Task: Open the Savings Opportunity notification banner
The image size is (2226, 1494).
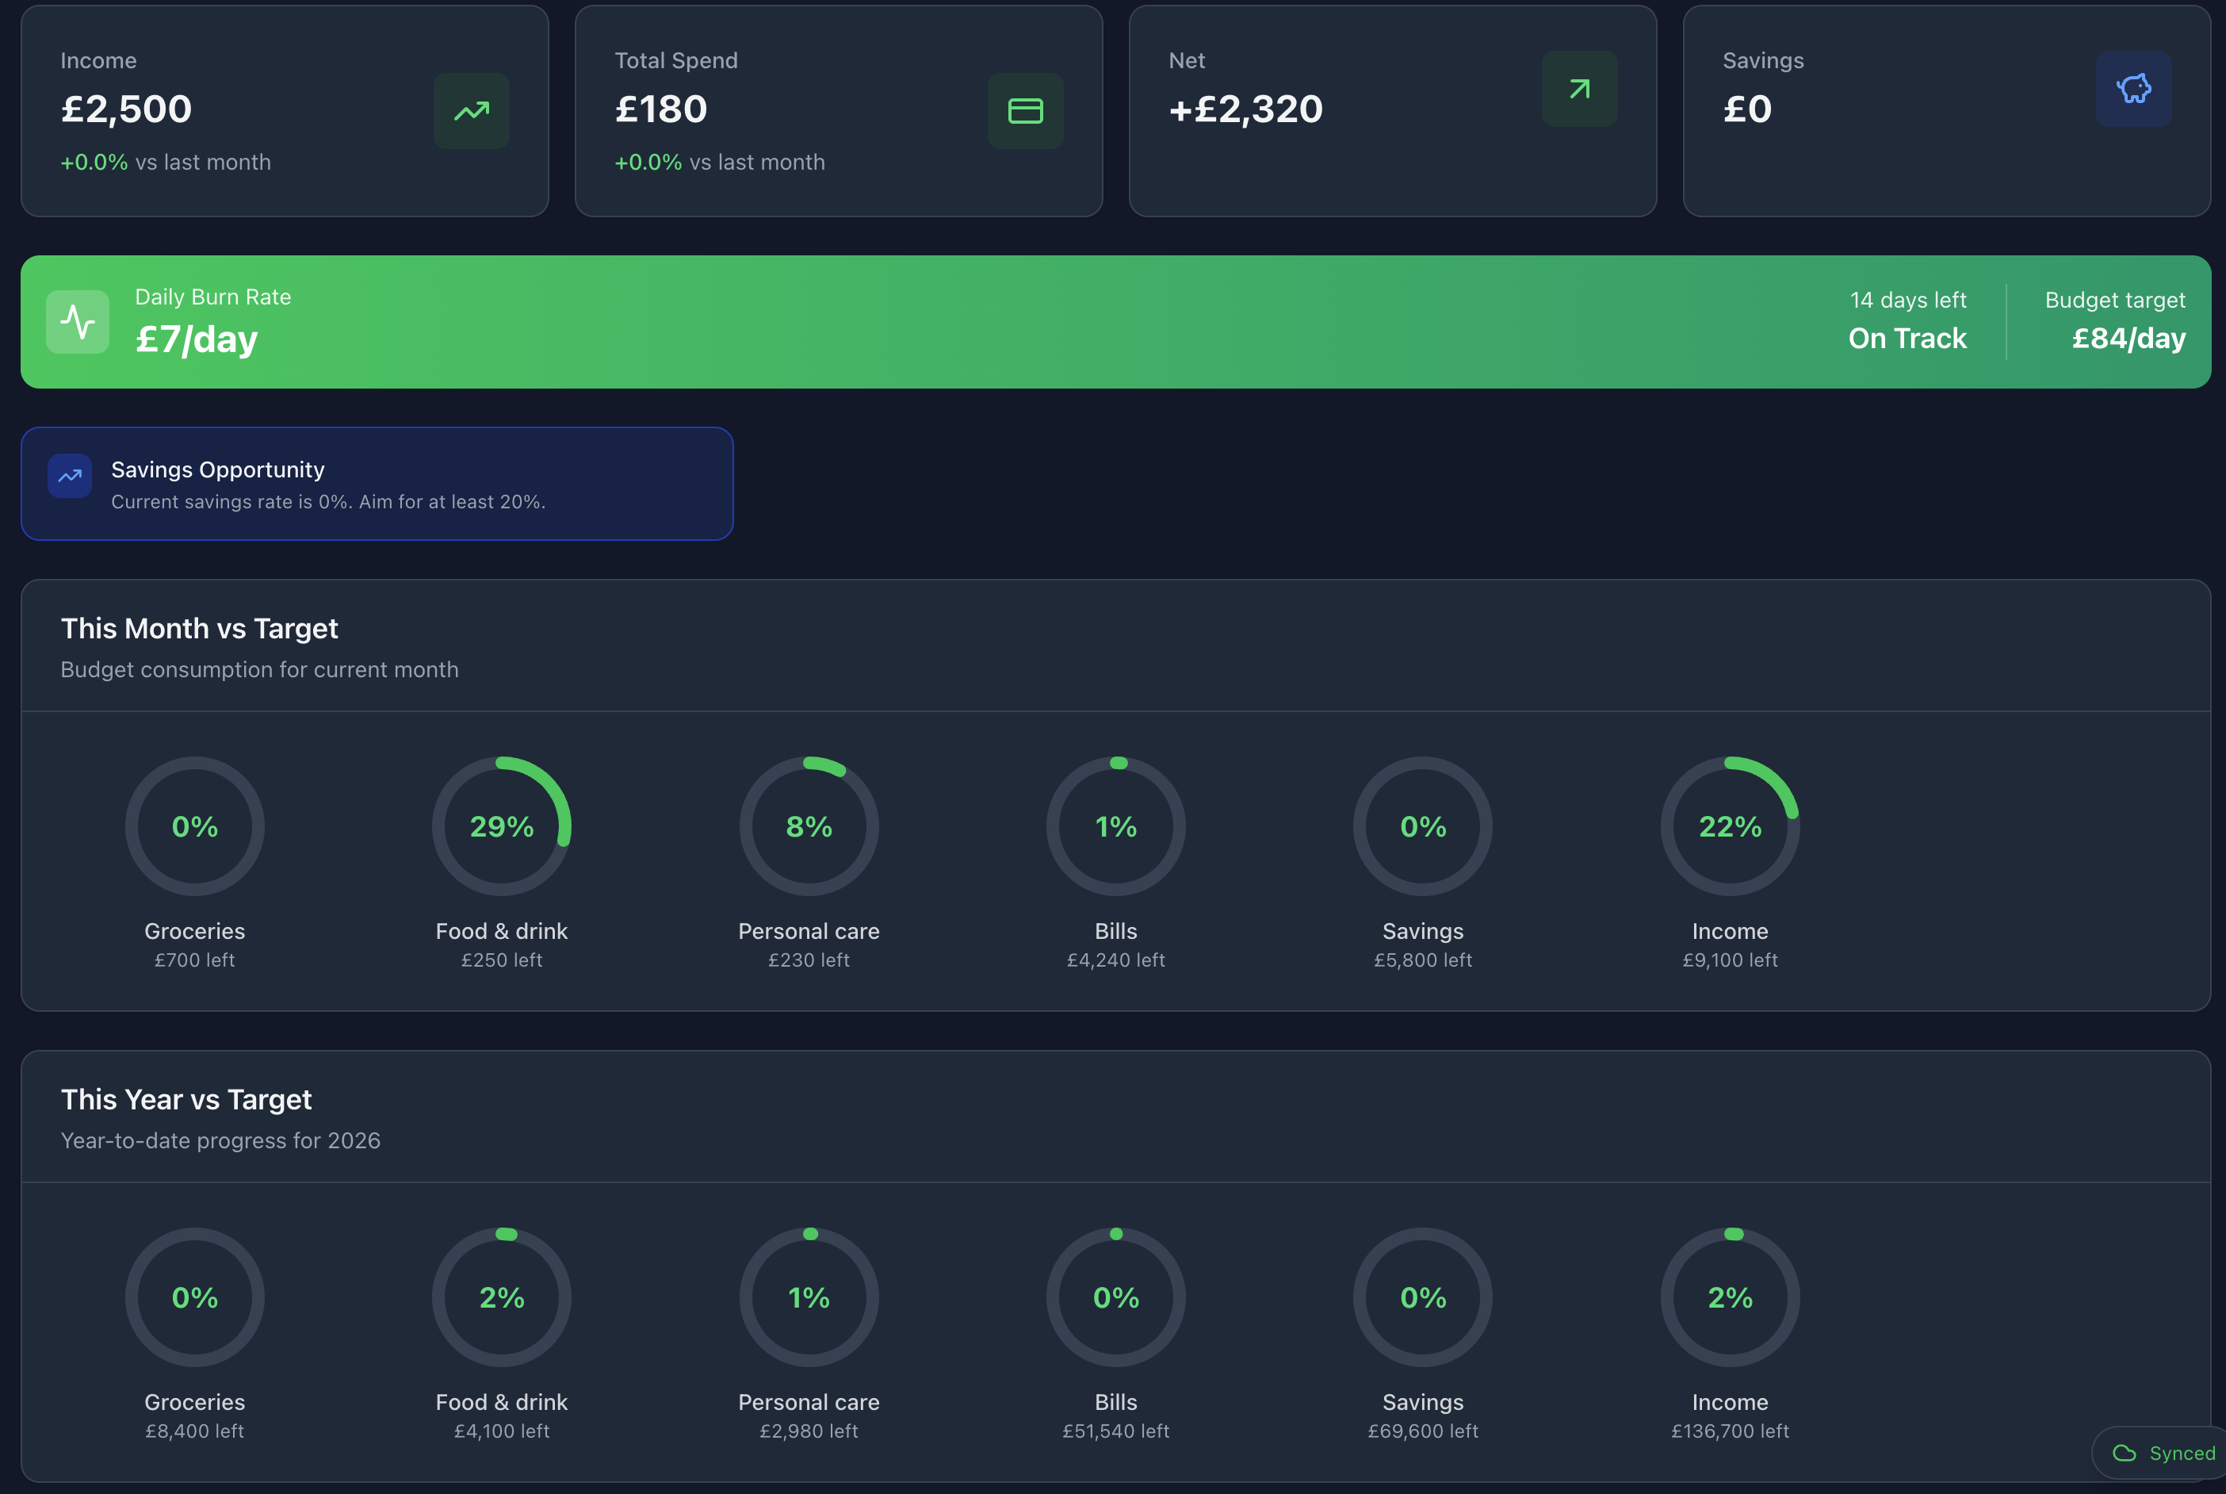Action: pyautogui.click(x=377, y=483)
